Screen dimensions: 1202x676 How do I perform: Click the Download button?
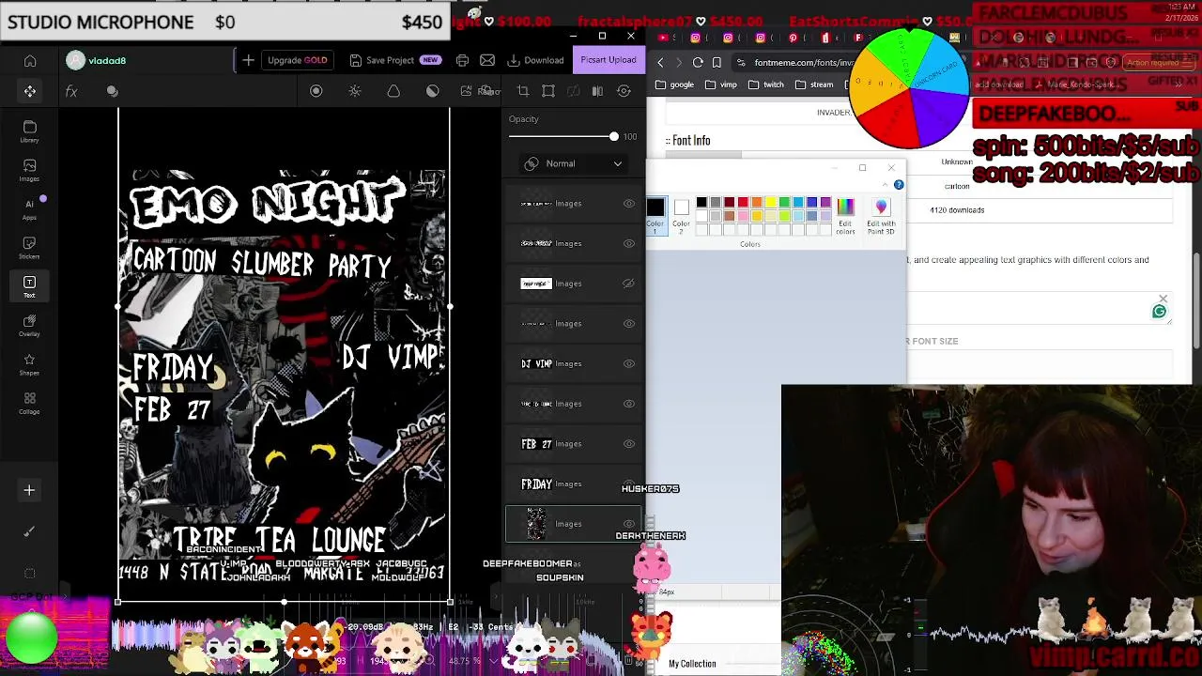point(536,60)
